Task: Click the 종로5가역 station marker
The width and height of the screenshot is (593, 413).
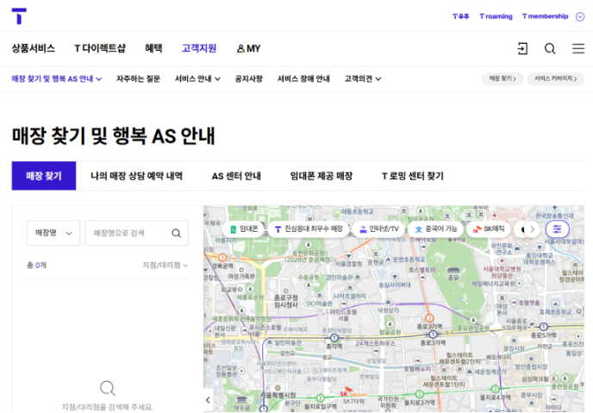Action: tap(543, 327)
